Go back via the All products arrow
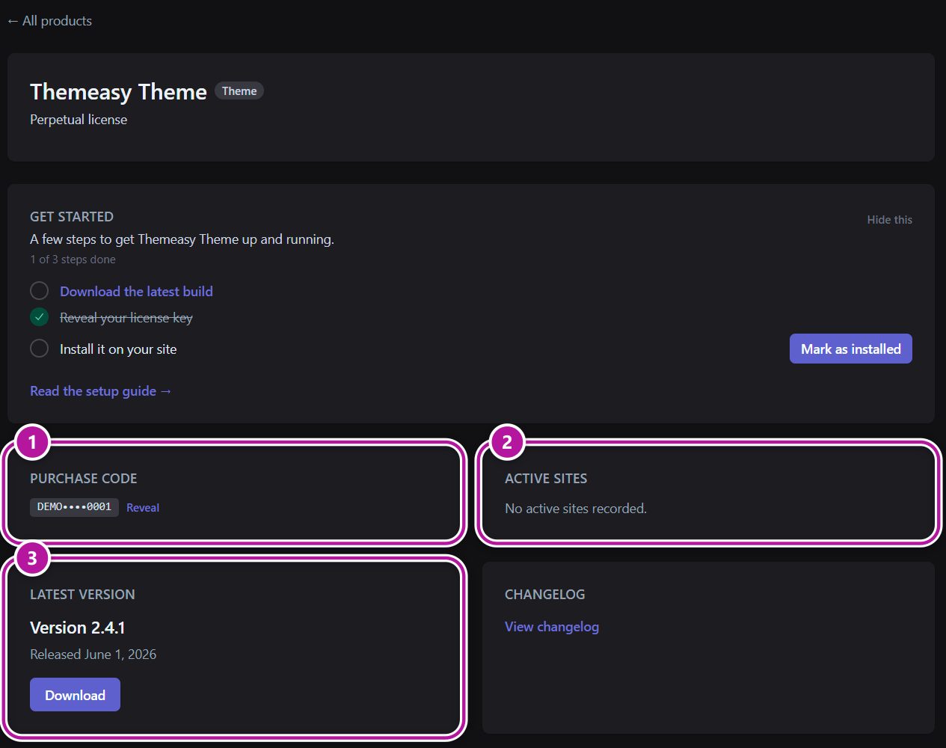The height and width of the screenshot is (748, 946). [49, 21]
